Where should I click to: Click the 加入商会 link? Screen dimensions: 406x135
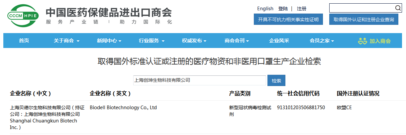[x=380, y=41]
